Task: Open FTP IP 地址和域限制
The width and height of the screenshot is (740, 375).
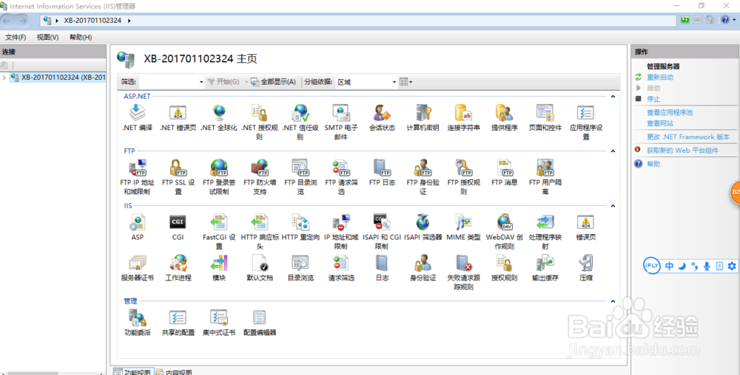Action: pyautogui.click(x=138, y=177)
